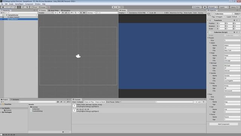The image size is (241, 136).
Task: Toggle scene lighting bulb icon
Action: point(59,13)
